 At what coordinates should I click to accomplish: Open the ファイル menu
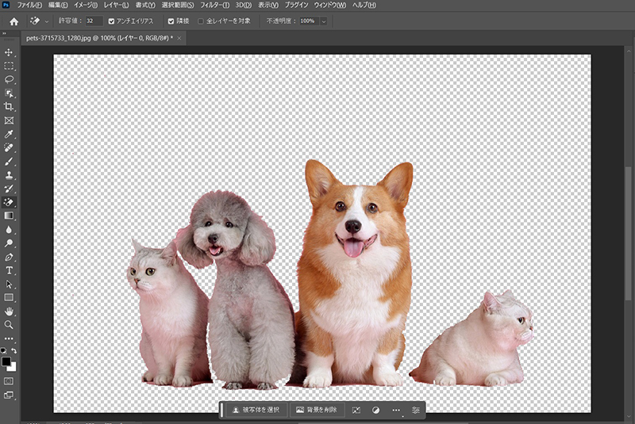[x=29, y=5]
